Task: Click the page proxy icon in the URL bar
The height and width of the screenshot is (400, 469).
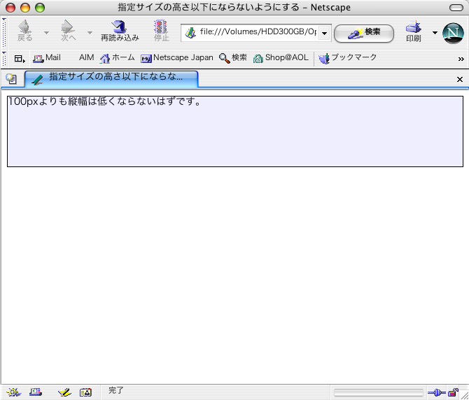Action: click(190, 33)
